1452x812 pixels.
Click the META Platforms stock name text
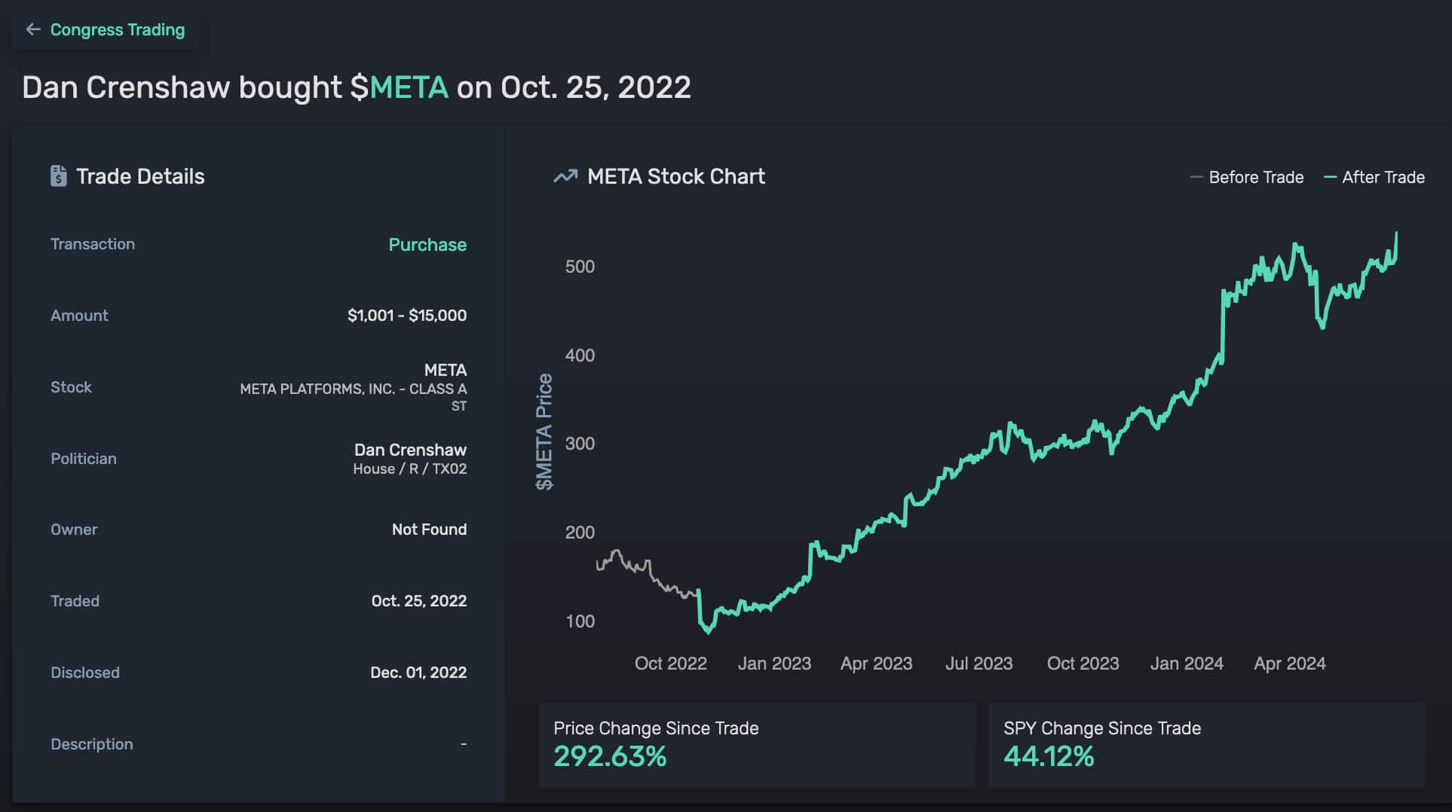(353, 389)
